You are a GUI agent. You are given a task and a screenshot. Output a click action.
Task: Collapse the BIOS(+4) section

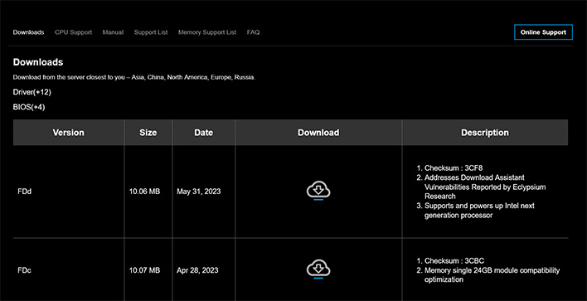coord(29,107)
